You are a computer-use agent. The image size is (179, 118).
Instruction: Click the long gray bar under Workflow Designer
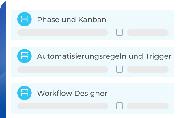coord(62,106)
